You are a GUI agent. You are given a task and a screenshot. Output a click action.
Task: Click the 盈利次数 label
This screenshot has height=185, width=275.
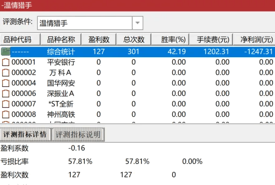[14, 175]
